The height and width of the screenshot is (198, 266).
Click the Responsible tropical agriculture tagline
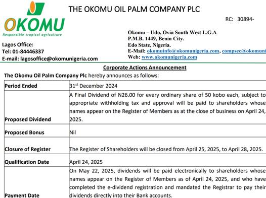point(32,35)
